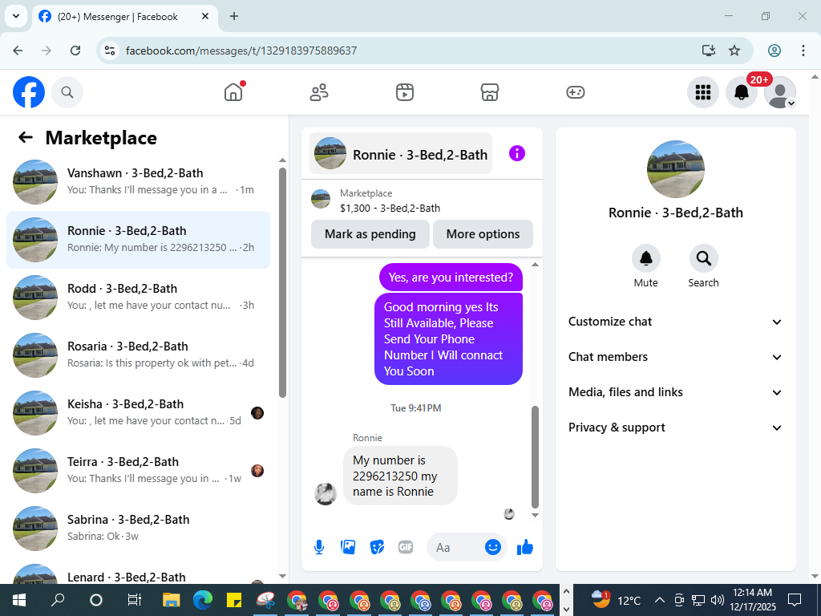Click the install app icon in address bar
Image resolution: width=821 pixels, height=616 pixels.
point(709,51)
